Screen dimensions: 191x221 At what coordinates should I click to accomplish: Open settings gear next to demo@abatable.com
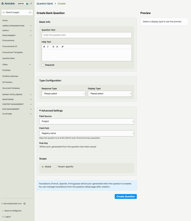24,203
